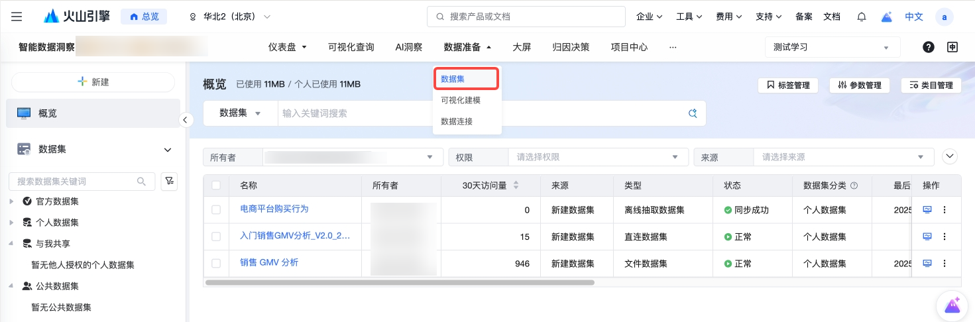Open the hamburger navigation menu
Screen dimensions: 975x322
pyautogui.click(x=17, y=17)
